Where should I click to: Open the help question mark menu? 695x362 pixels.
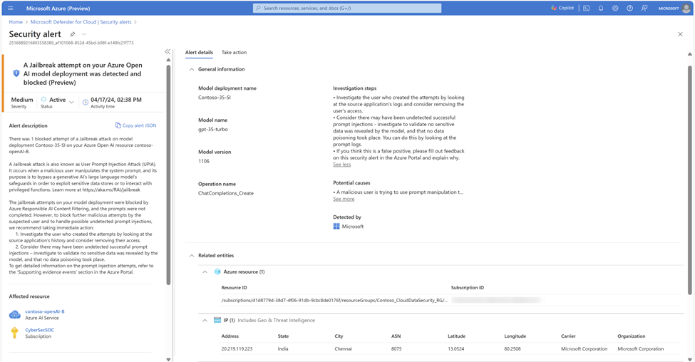pyautogui.click(x=629, y=8)
